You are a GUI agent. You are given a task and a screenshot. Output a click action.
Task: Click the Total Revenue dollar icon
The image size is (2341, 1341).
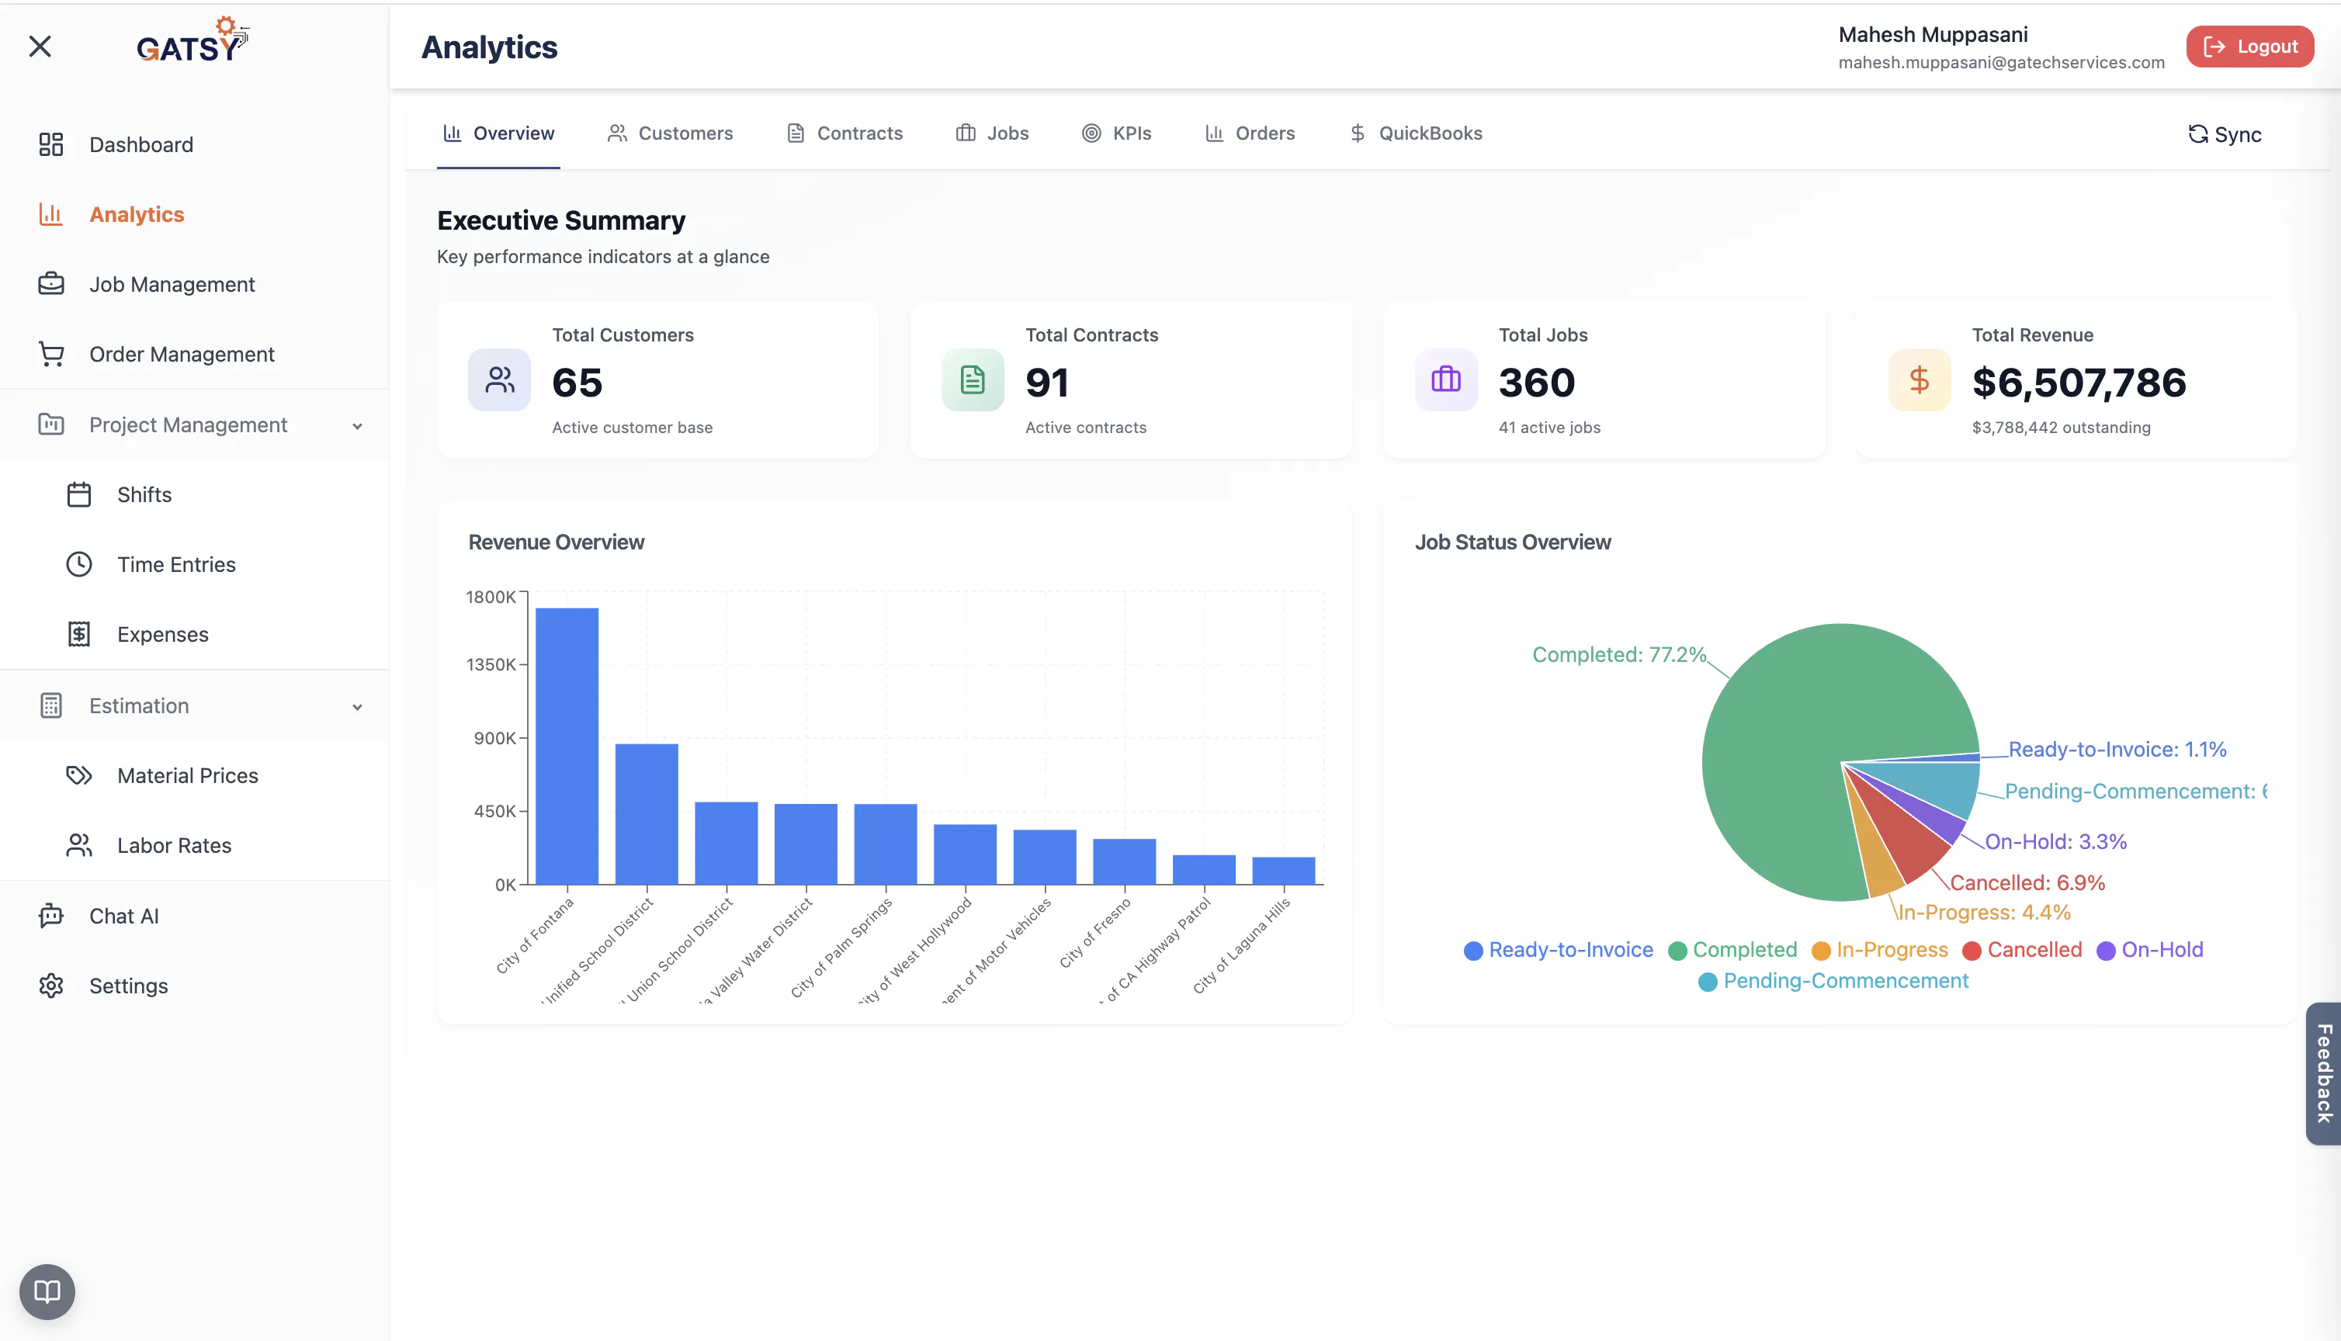[1920, 379]
